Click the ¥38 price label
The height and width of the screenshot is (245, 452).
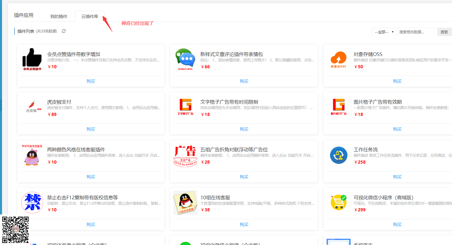tap(205, 210)
